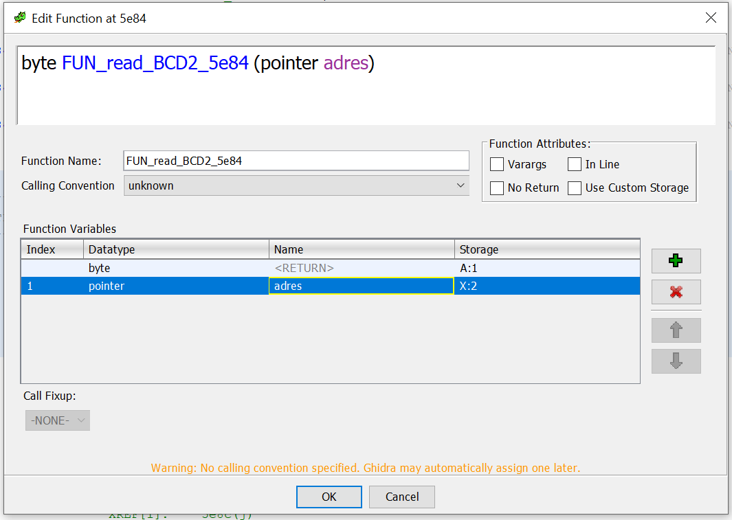Image resolution: width=732 pixels, height=520 pixels.
Task: Click the move parameter up arrow
Action: [676, 330]
